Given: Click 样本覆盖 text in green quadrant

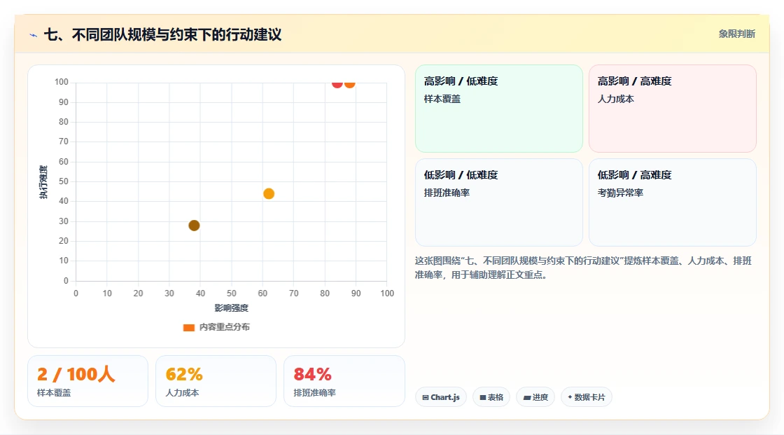Looking at the screenshot, I should point(442,99).
